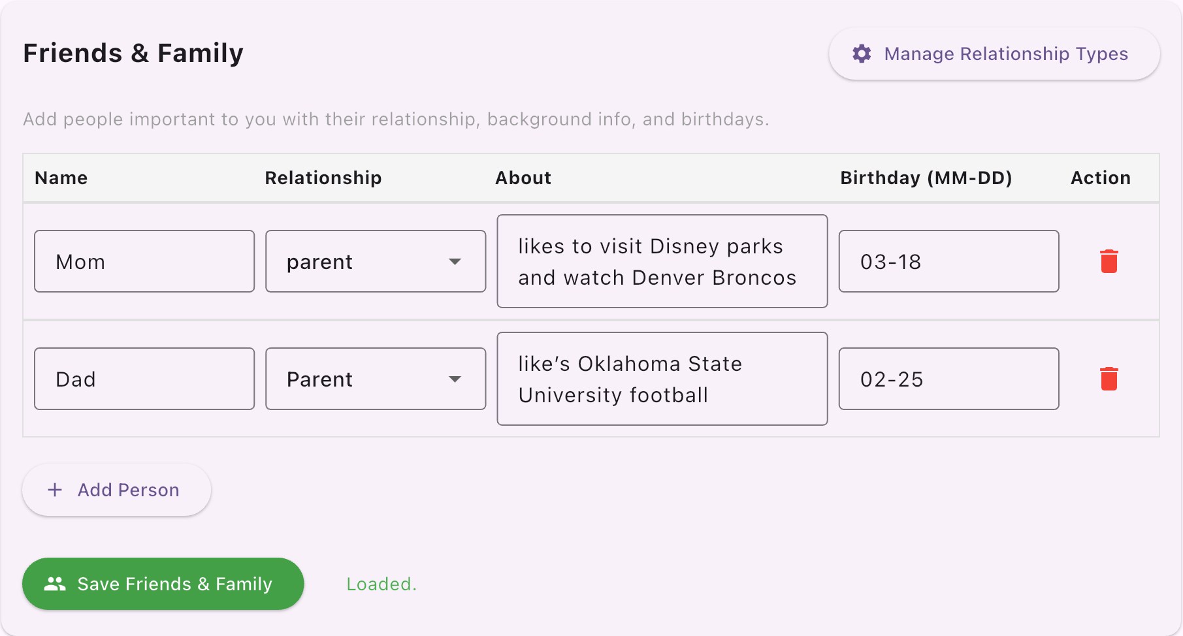Click the About column header
Viewport: 1183px width, 636px height.
point(523,178)
